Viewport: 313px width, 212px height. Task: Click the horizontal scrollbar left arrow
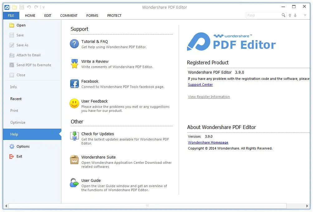point(6,206)
